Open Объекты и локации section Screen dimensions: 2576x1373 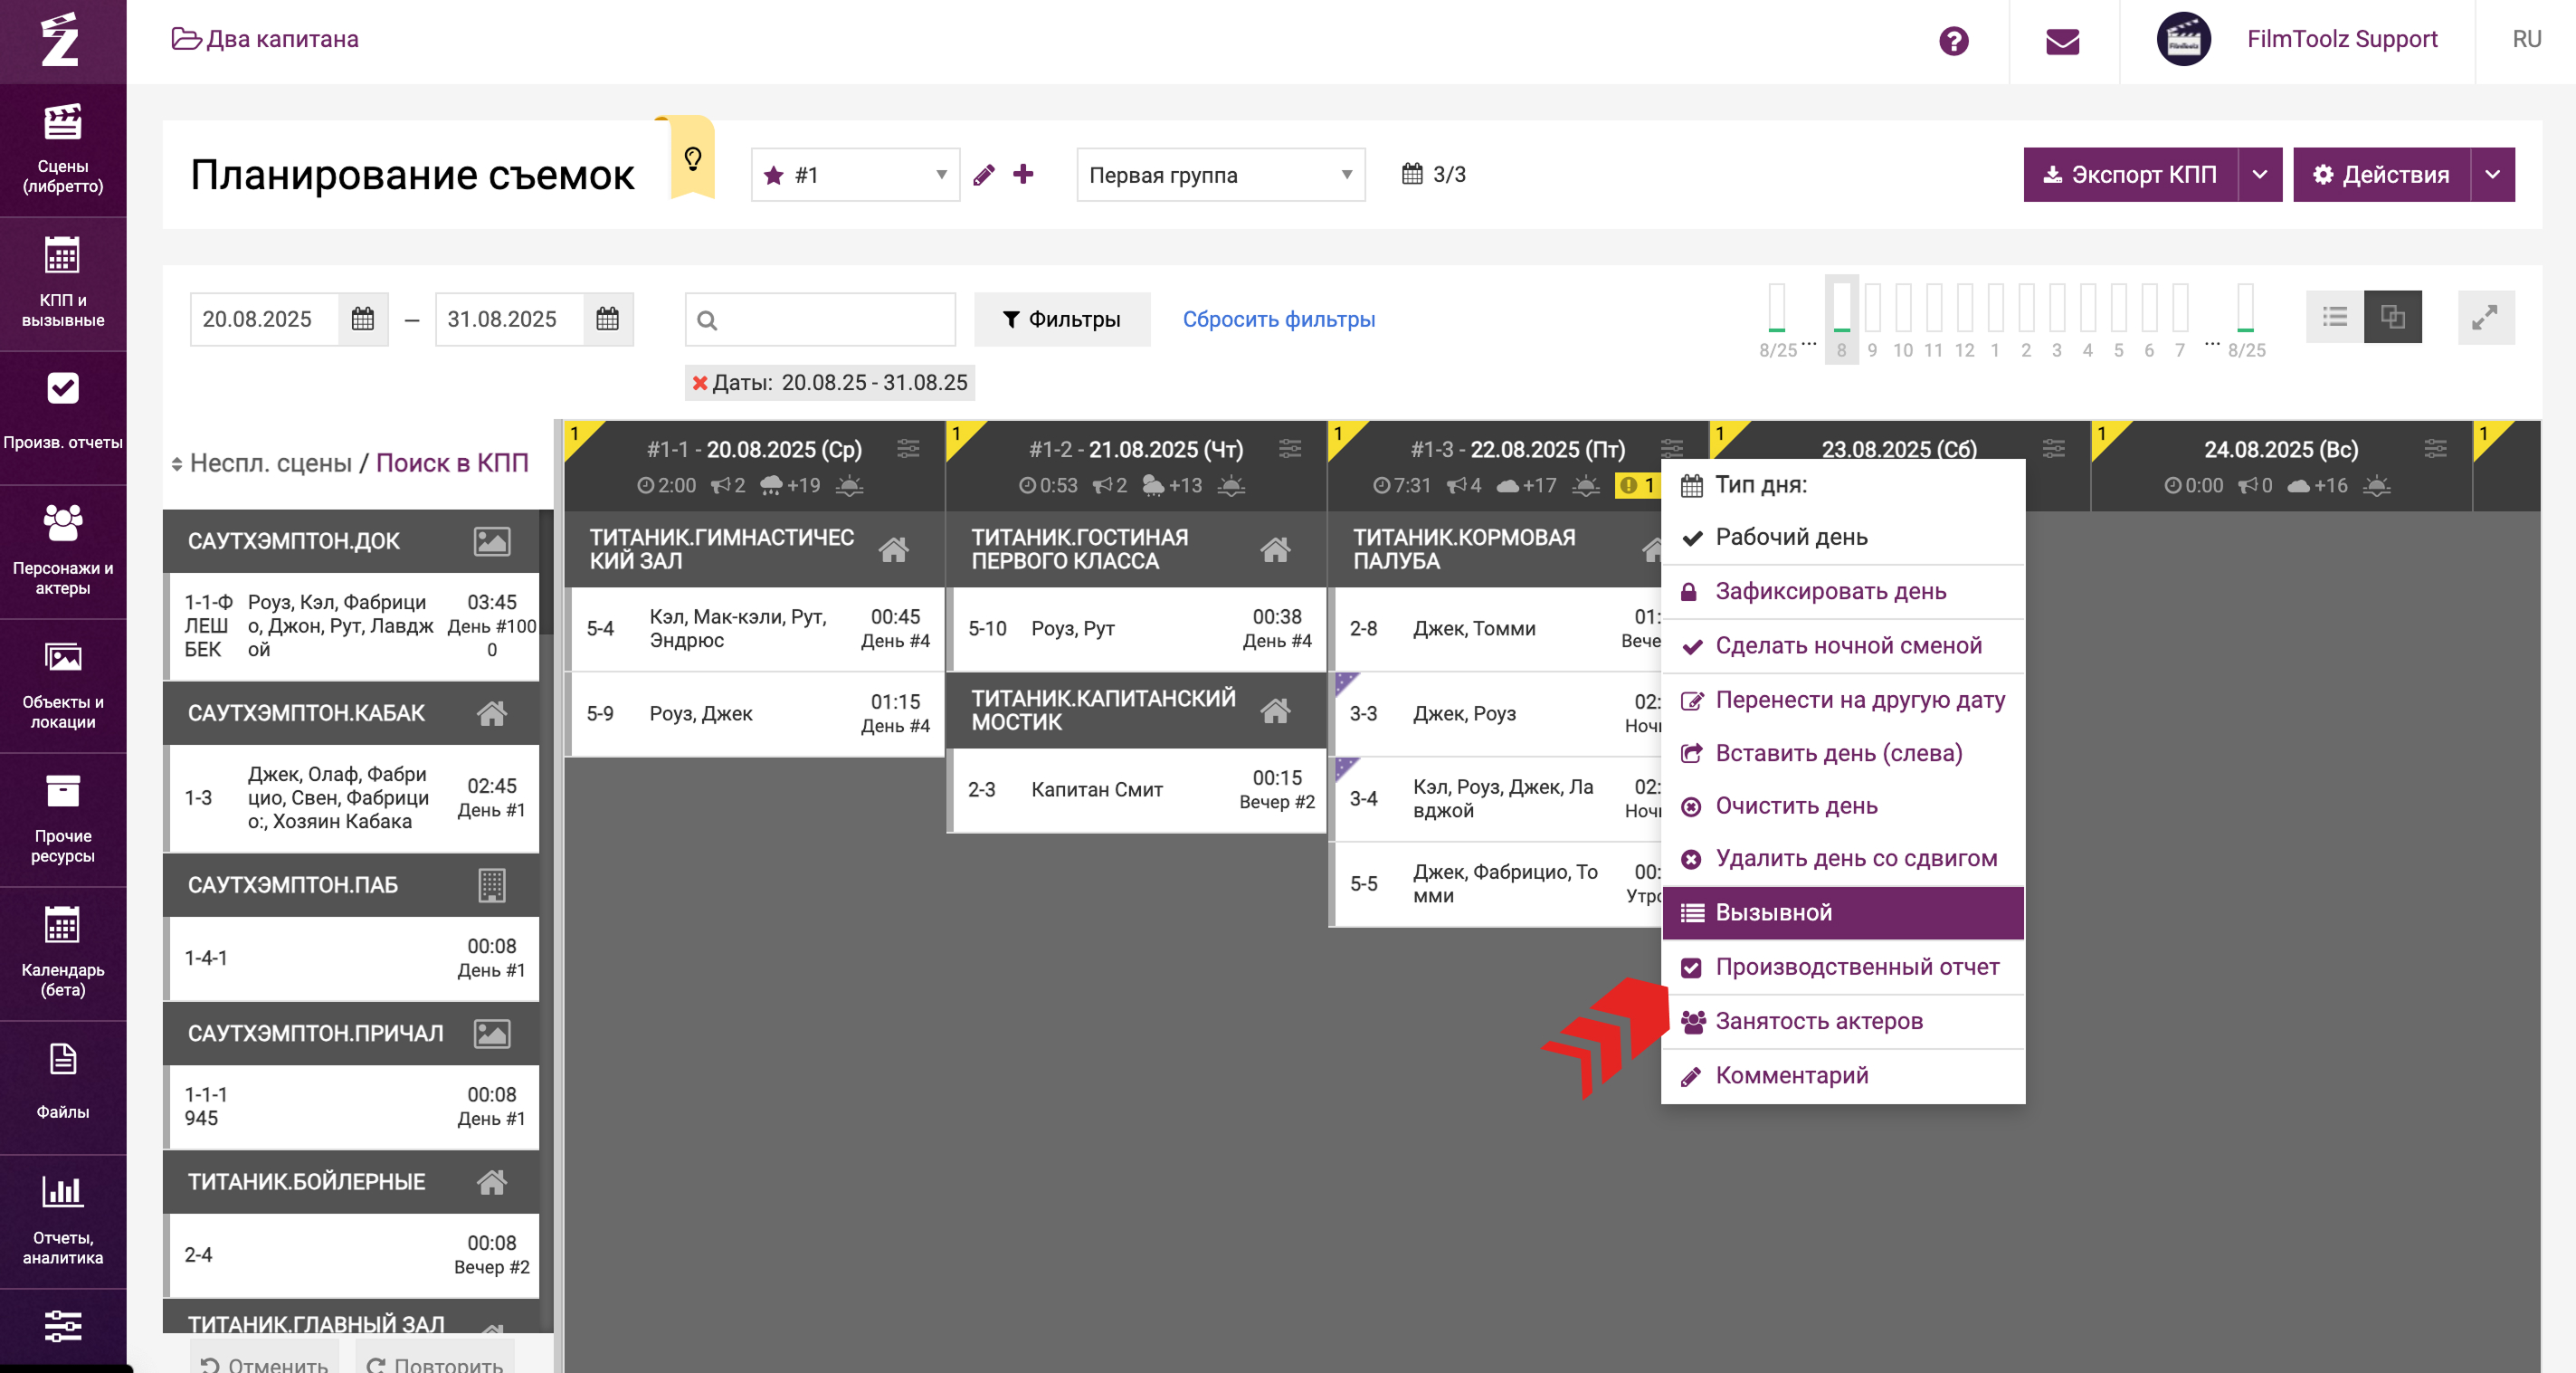pos(63,686)
